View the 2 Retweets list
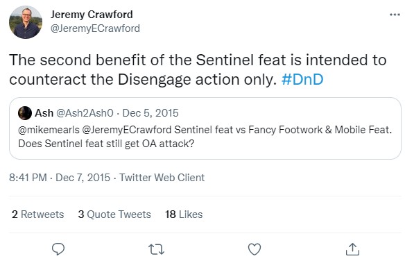 [x=37, y=214]
